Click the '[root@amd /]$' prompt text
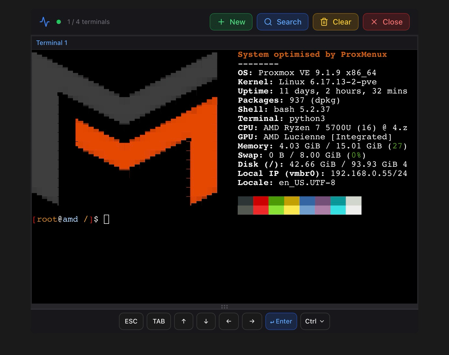The image size is (449, 355). point(65,219)
